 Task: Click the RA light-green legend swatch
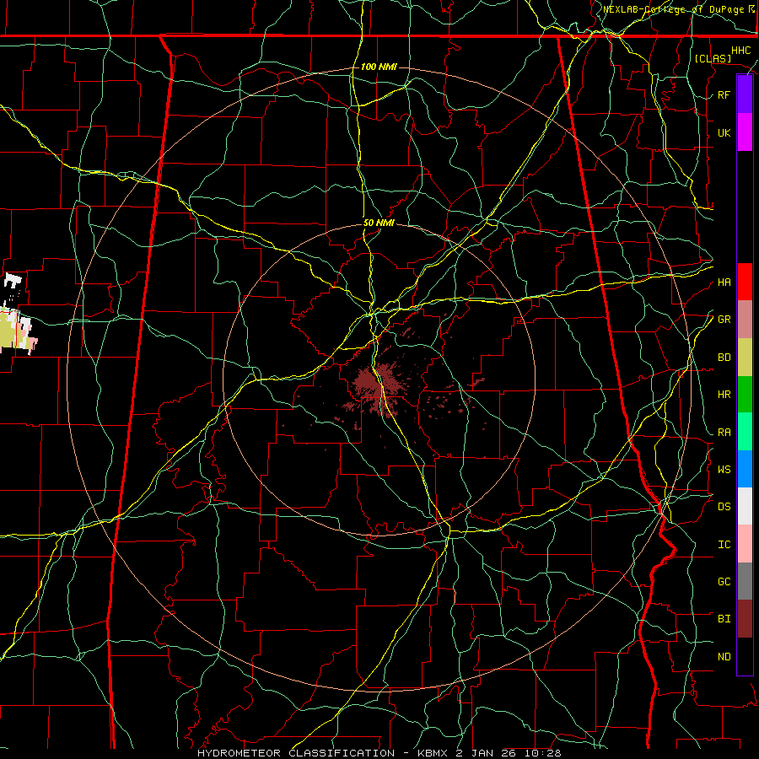[x=745, y=432]
